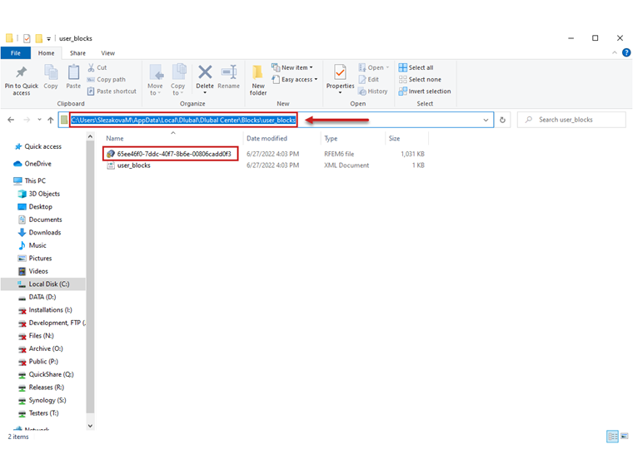Select Installations (I:) network drive
This screenshot has height=474, width=633.
[x=45, y=310]
